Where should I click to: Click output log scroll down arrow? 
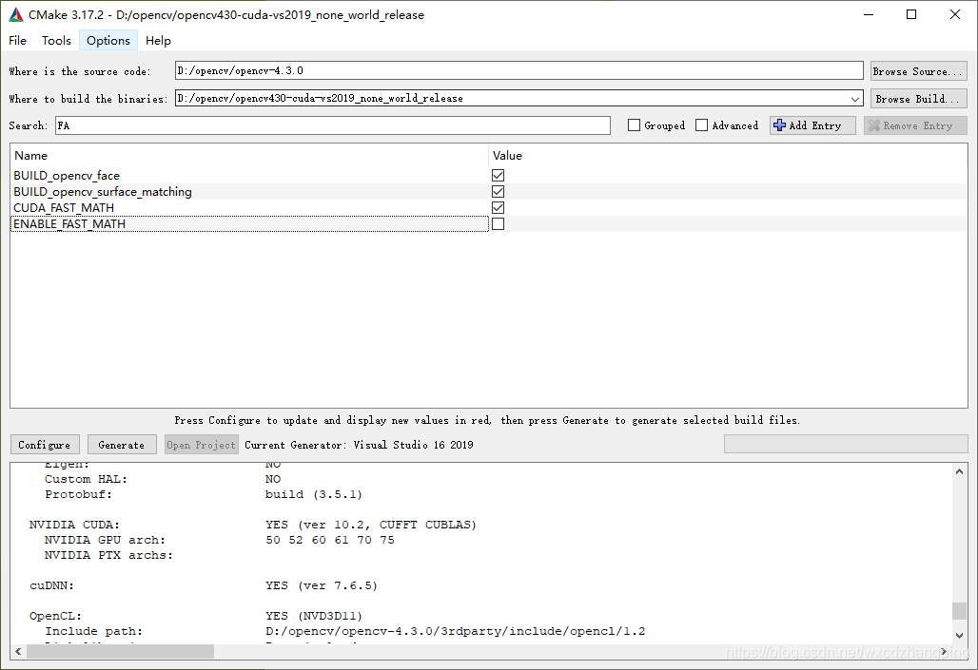tap(959, 636)
